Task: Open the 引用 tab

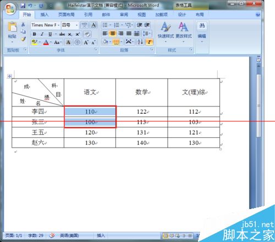Action: [88, 15]
